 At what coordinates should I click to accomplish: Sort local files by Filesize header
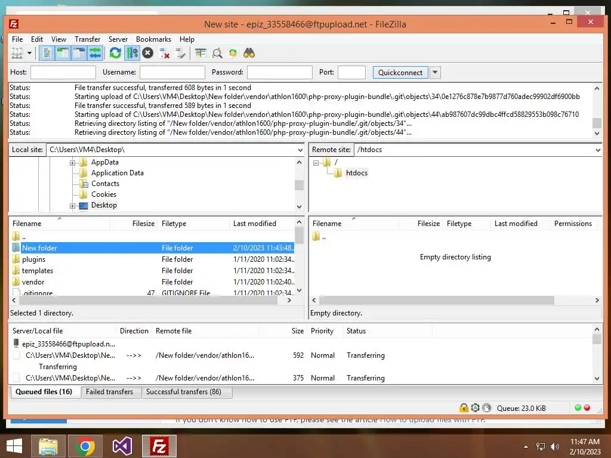tap(134, 224)
